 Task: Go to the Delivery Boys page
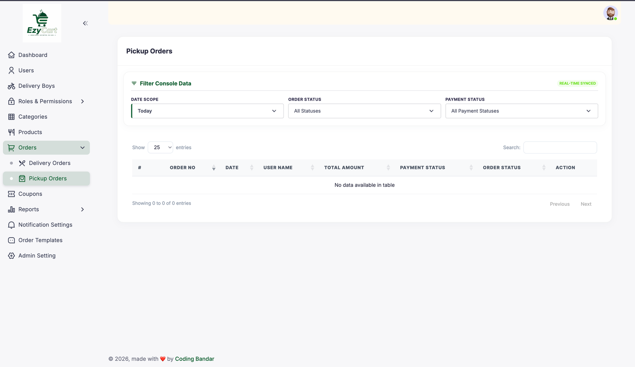coord(46,86)
